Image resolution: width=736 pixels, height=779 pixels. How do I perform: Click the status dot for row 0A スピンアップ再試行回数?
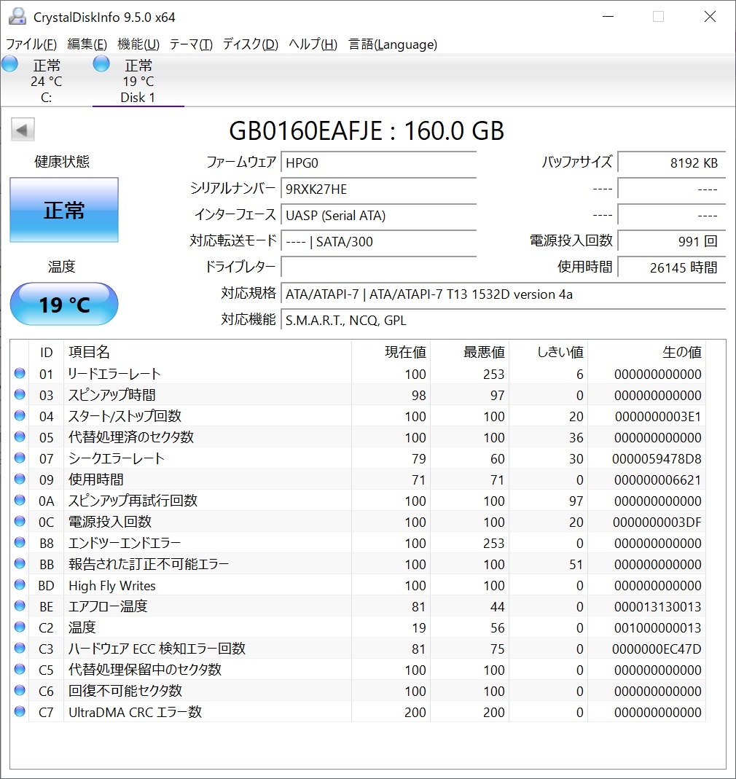click(x=20, y=501)
